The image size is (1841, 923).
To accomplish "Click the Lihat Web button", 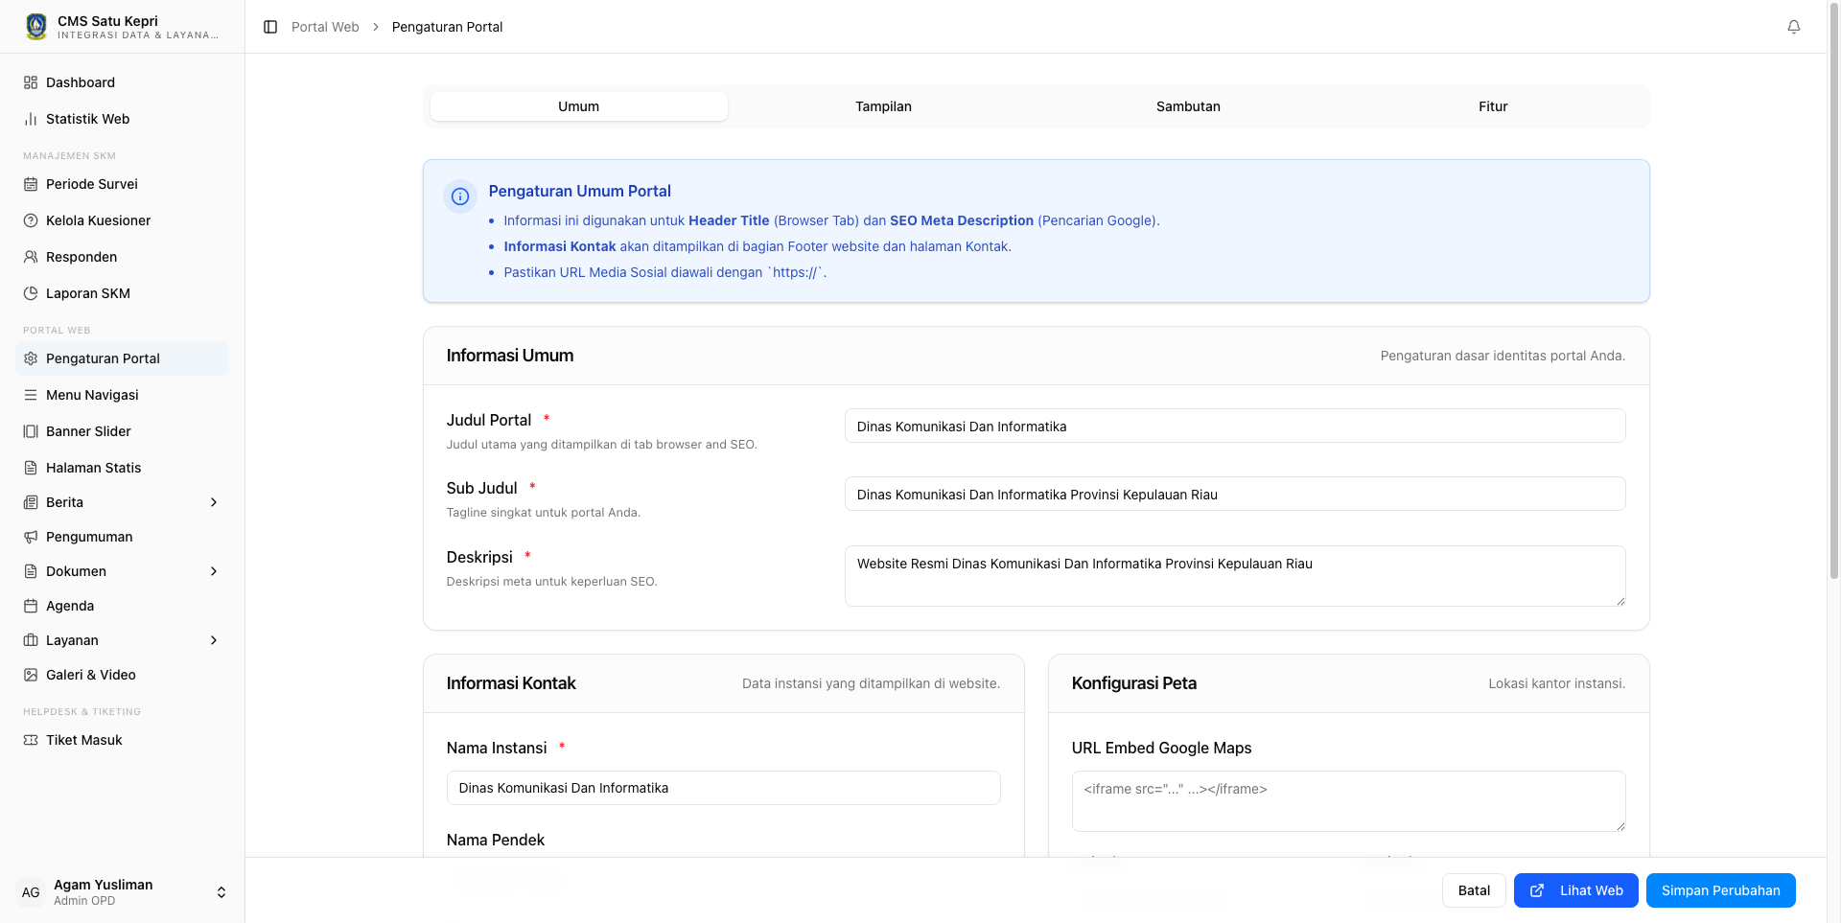I will 1576,890.
